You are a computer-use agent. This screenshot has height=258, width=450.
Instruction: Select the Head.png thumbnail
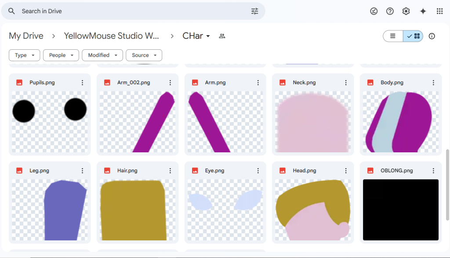pos(313,210)
